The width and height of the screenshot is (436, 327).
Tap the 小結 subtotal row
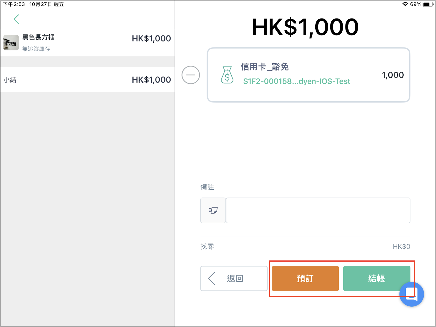87,80
